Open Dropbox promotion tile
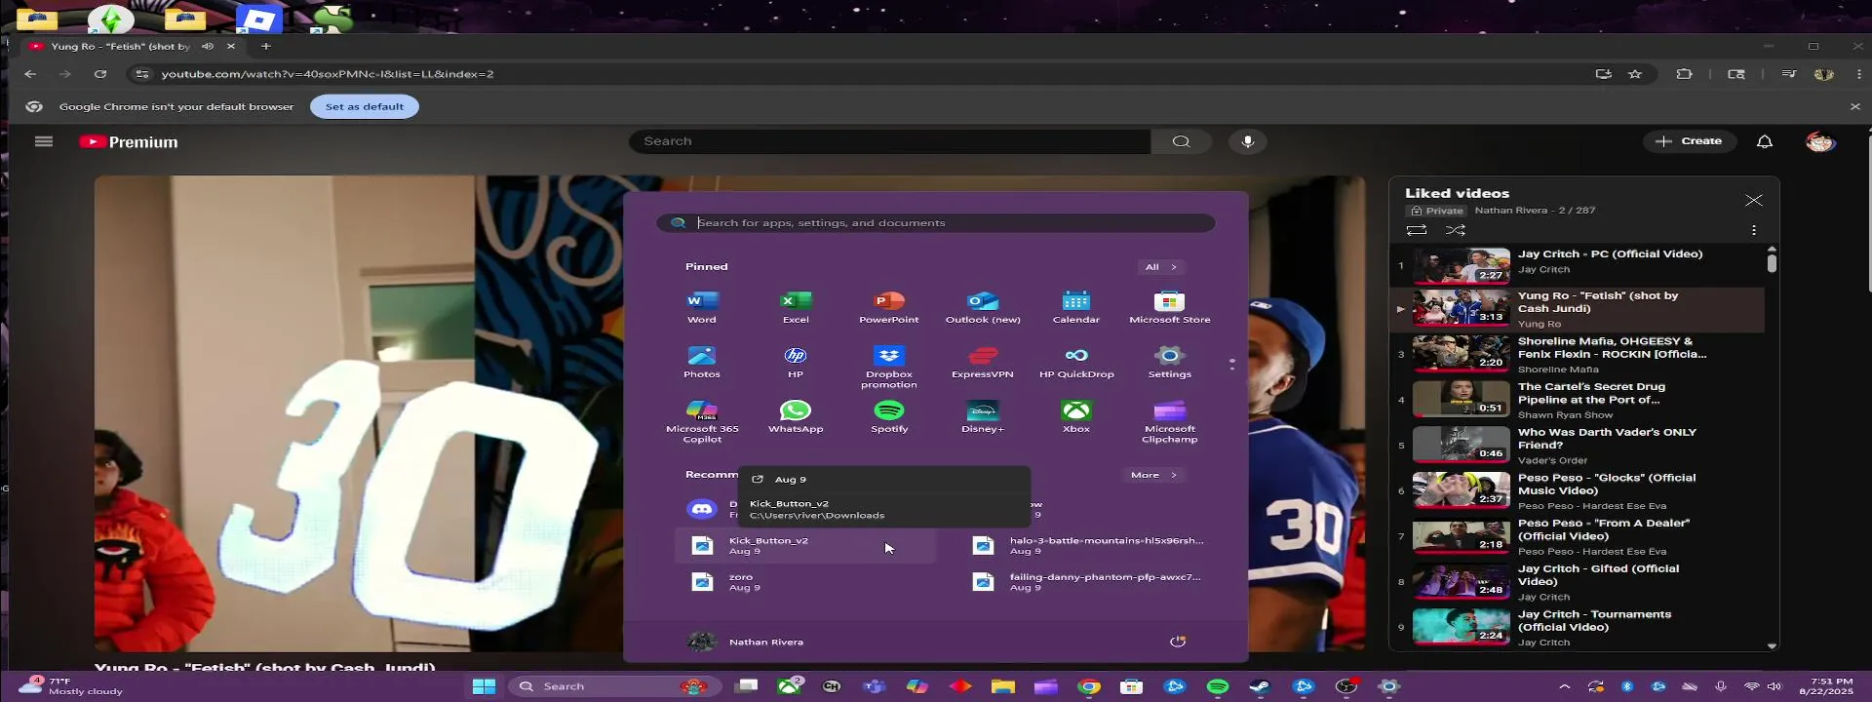 [x=889, y=367]
